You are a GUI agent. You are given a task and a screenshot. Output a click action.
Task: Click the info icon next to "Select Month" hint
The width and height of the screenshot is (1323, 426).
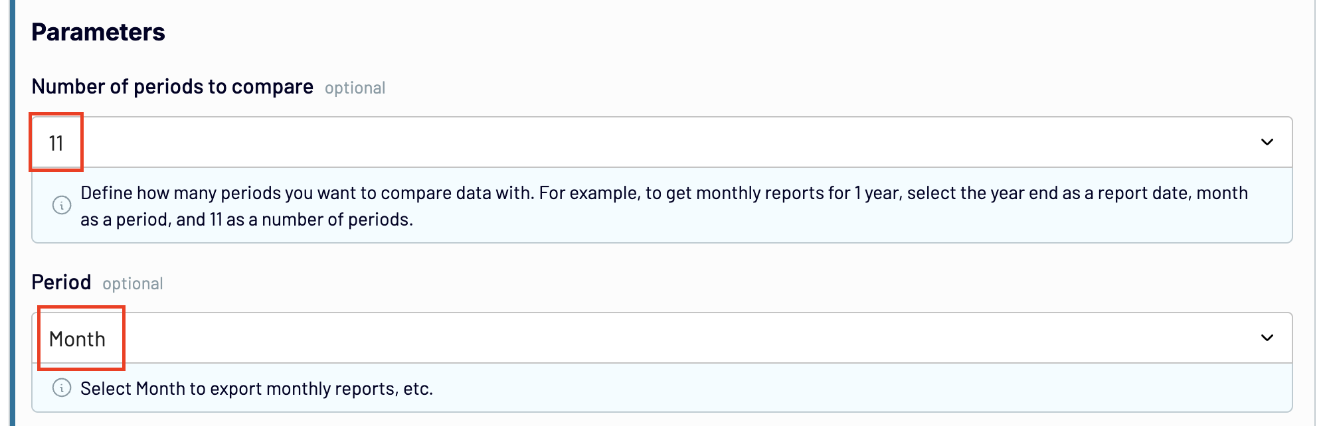(x=62, y=388)
